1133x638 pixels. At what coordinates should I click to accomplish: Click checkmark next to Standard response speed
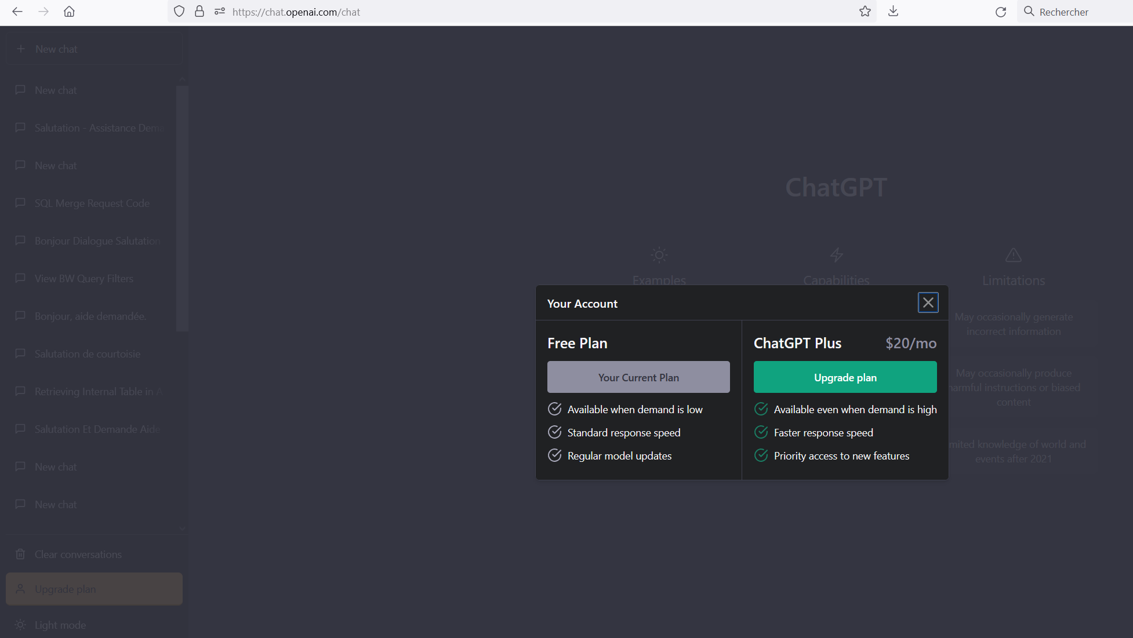pyautogui.click(x=555, y=432)
